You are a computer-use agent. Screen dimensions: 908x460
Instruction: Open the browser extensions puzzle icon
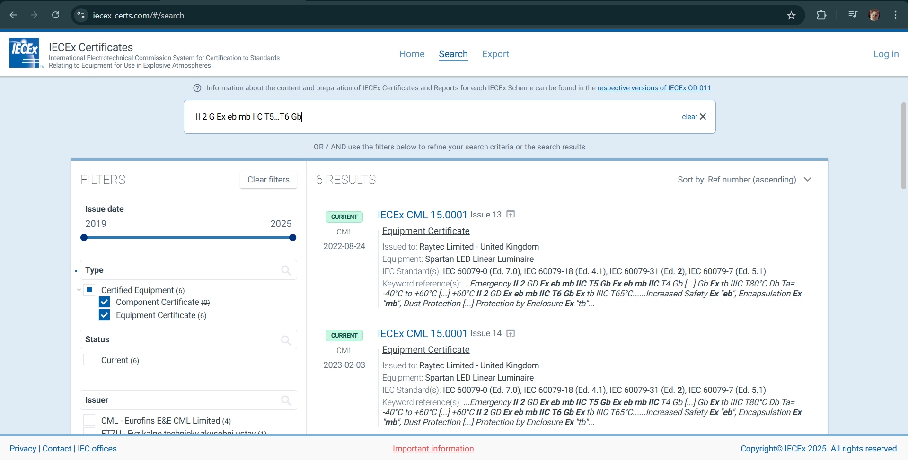[821, 15]
